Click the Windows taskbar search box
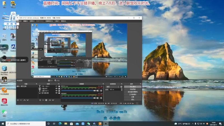This screenshot has width=224, height=126. click(x=26, y=123)
